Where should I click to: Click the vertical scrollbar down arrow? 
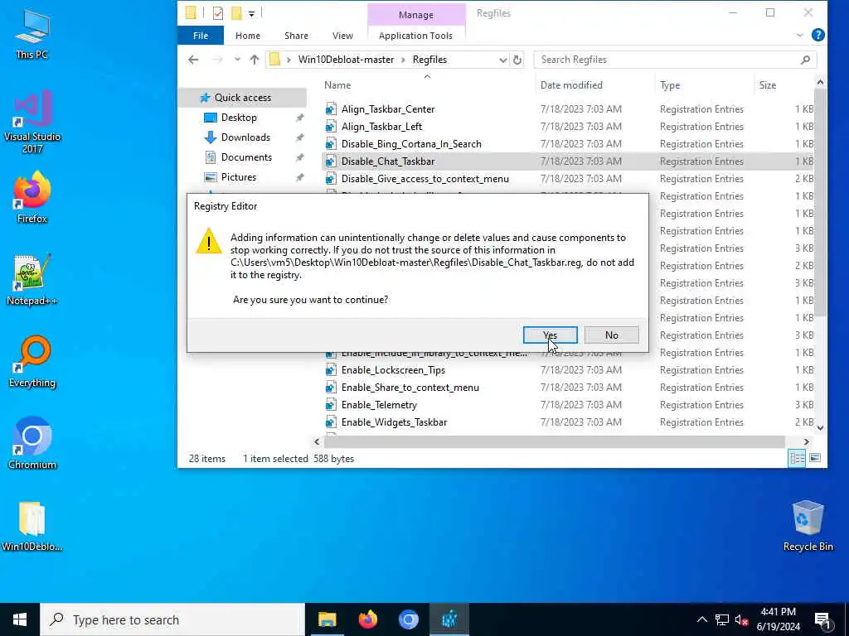point(820,427)
